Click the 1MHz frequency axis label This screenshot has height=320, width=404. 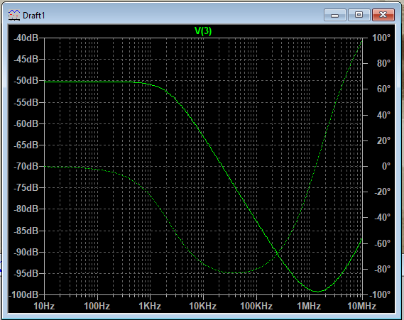click(x=309, y=306)
